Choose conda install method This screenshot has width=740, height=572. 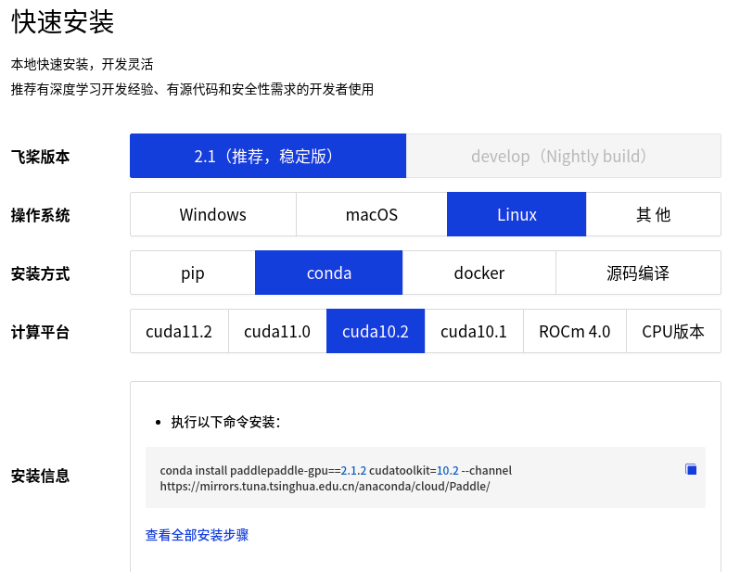[328, 273]
